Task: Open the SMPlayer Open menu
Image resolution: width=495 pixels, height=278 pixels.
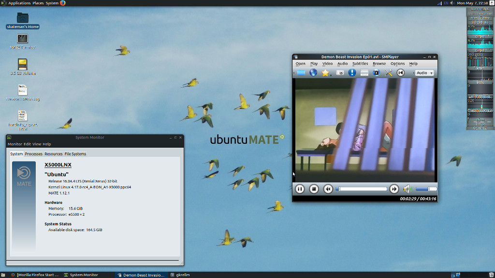Action: 300,64
